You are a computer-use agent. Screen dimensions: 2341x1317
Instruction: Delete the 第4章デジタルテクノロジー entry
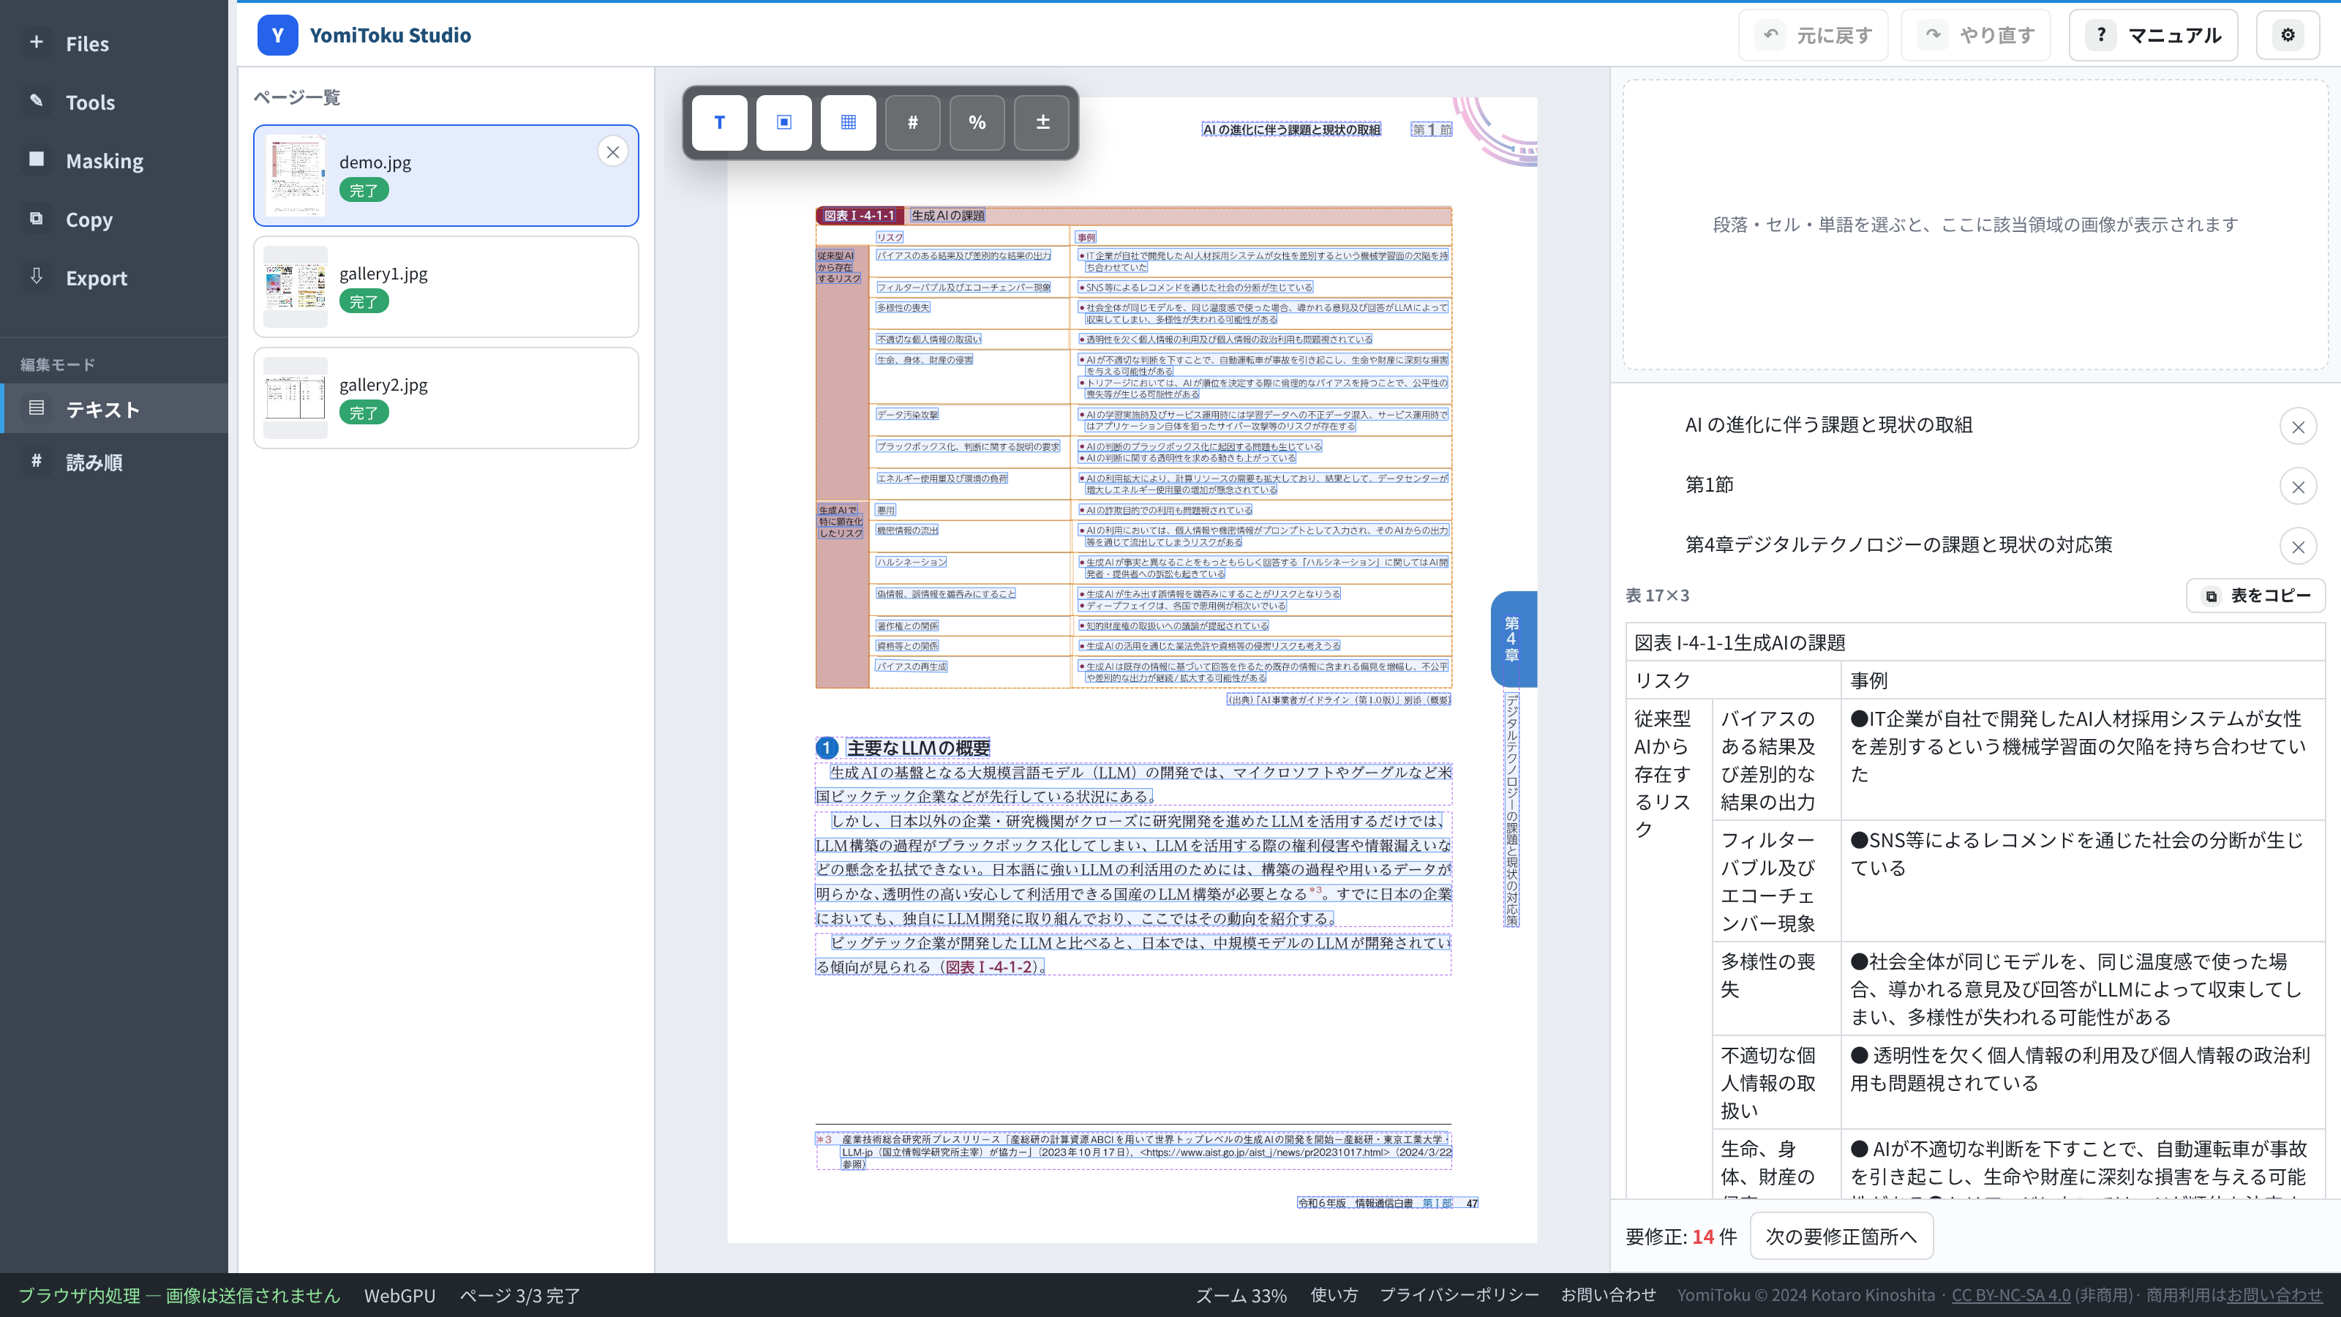point(2299,547)
